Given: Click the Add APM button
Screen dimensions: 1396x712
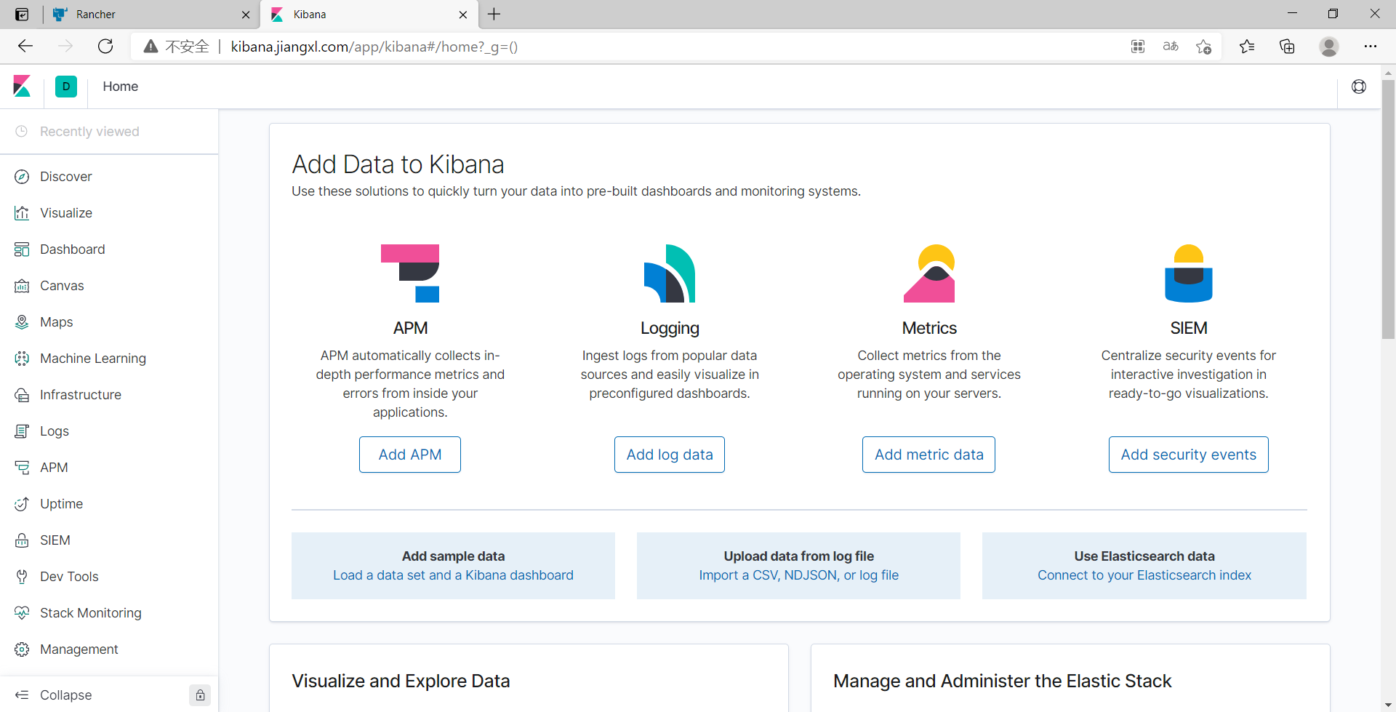Looking at the screenshot, I should click(410, 455).
